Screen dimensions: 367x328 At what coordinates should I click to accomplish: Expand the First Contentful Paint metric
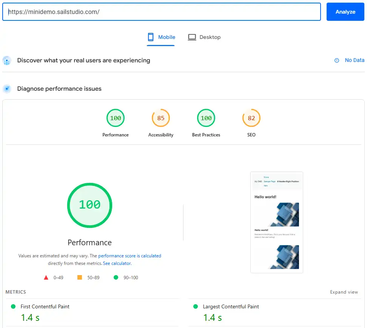(x=45, y=306)
